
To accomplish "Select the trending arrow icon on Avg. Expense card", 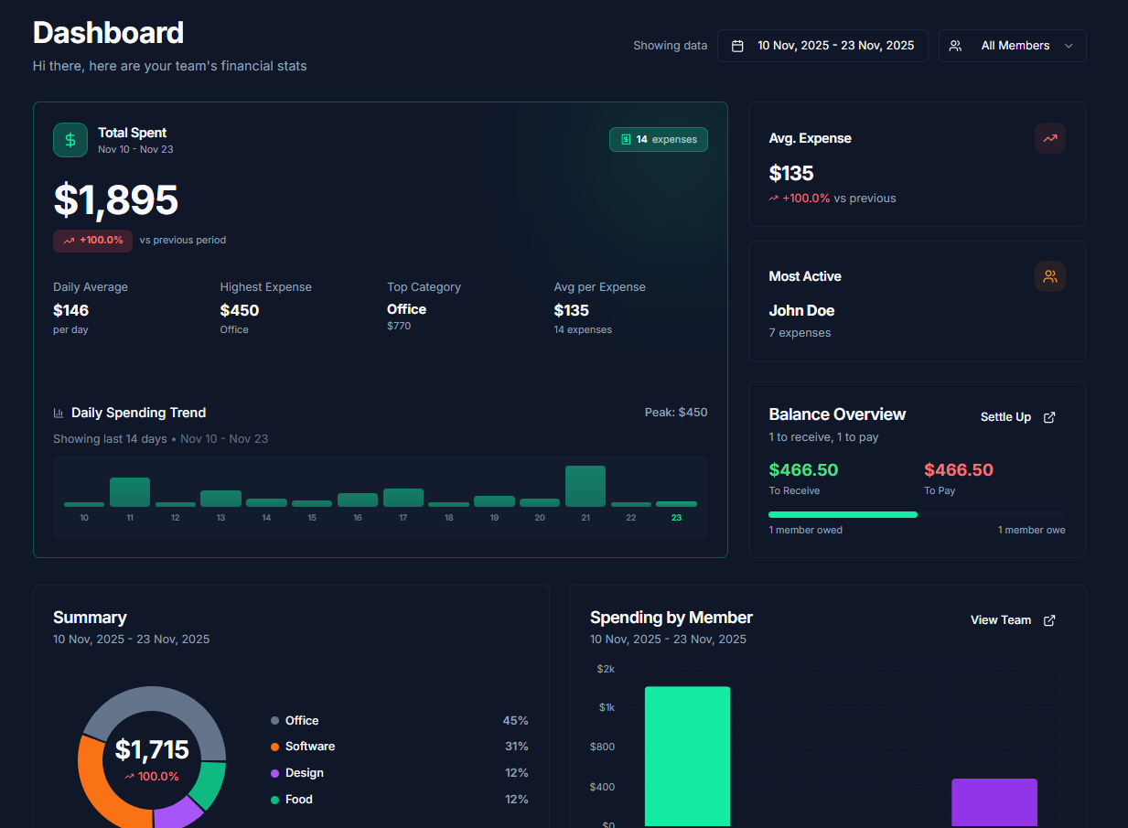I will pyautogui.click(x=1049, y=138).
